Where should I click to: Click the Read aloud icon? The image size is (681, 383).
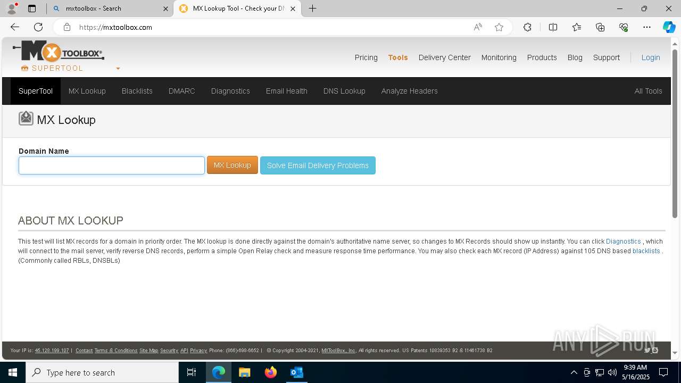point(478,27)
